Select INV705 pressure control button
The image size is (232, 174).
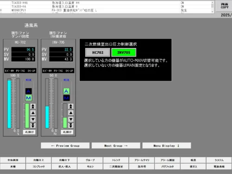[124, 52]
